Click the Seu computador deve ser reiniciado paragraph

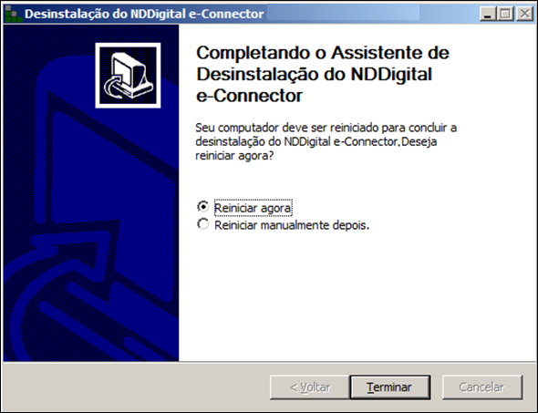pos(326,141)
